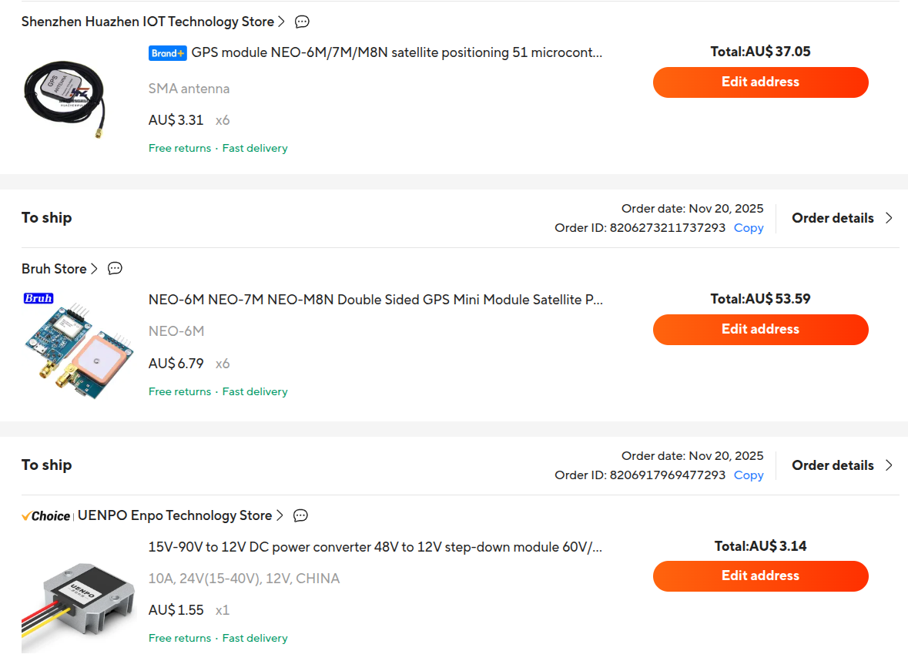Click the Brand+ badge on GPS module
Viewport: 908px width, 661px height.
click(x=168, y=53)
